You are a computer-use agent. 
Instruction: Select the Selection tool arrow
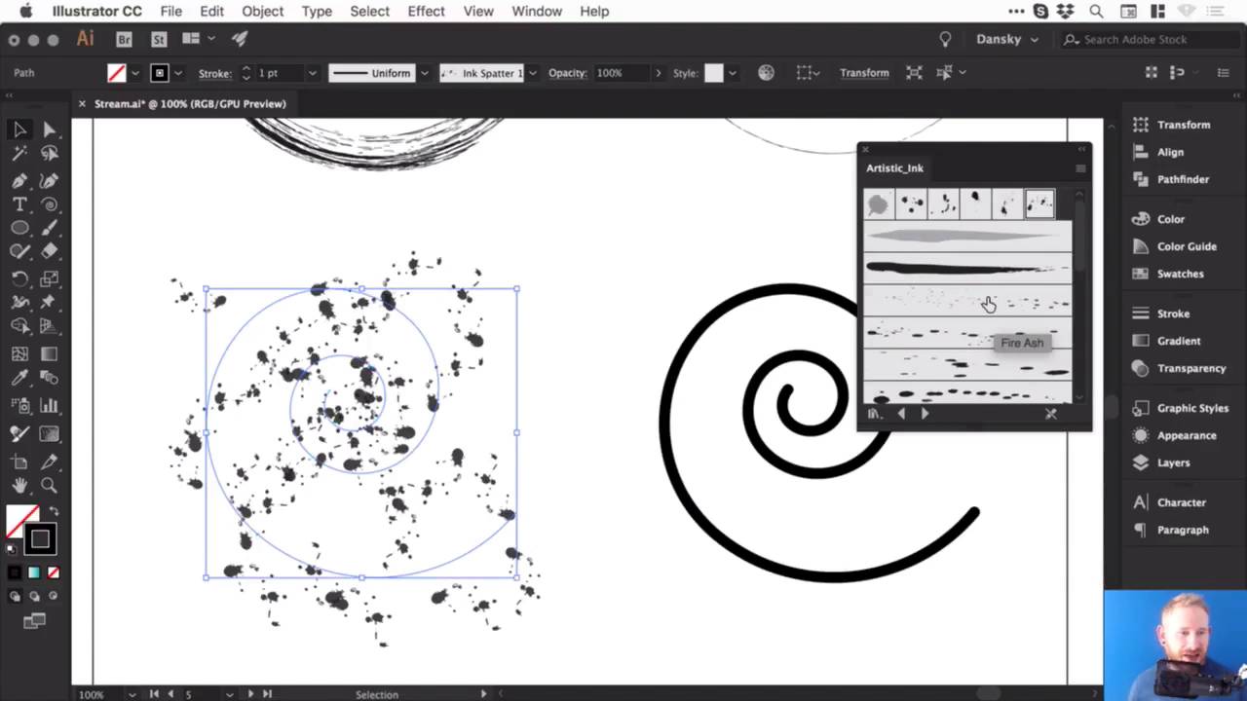[x=19, y=129]
